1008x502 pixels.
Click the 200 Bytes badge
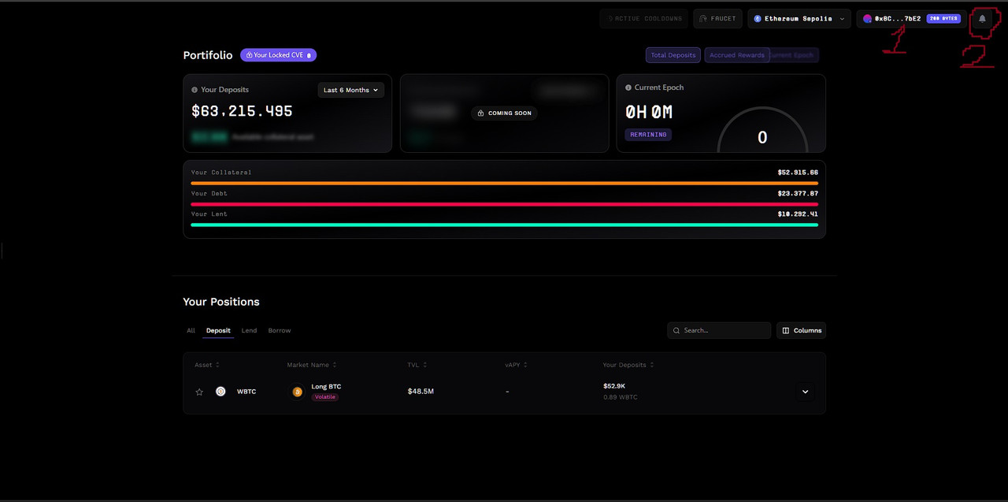943,19
